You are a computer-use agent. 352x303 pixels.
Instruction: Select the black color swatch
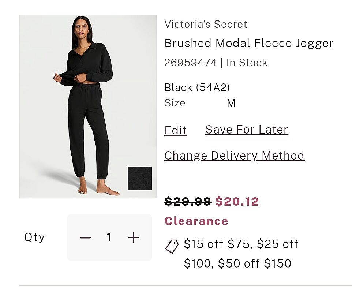(x=139, y=178)
